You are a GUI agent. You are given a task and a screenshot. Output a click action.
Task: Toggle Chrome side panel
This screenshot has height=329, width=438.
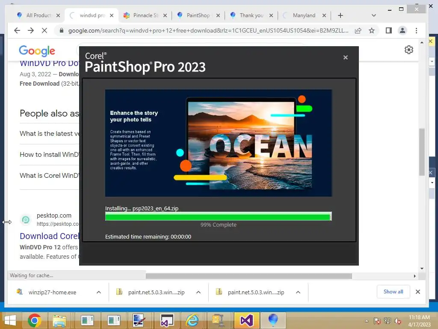(388, 30)
